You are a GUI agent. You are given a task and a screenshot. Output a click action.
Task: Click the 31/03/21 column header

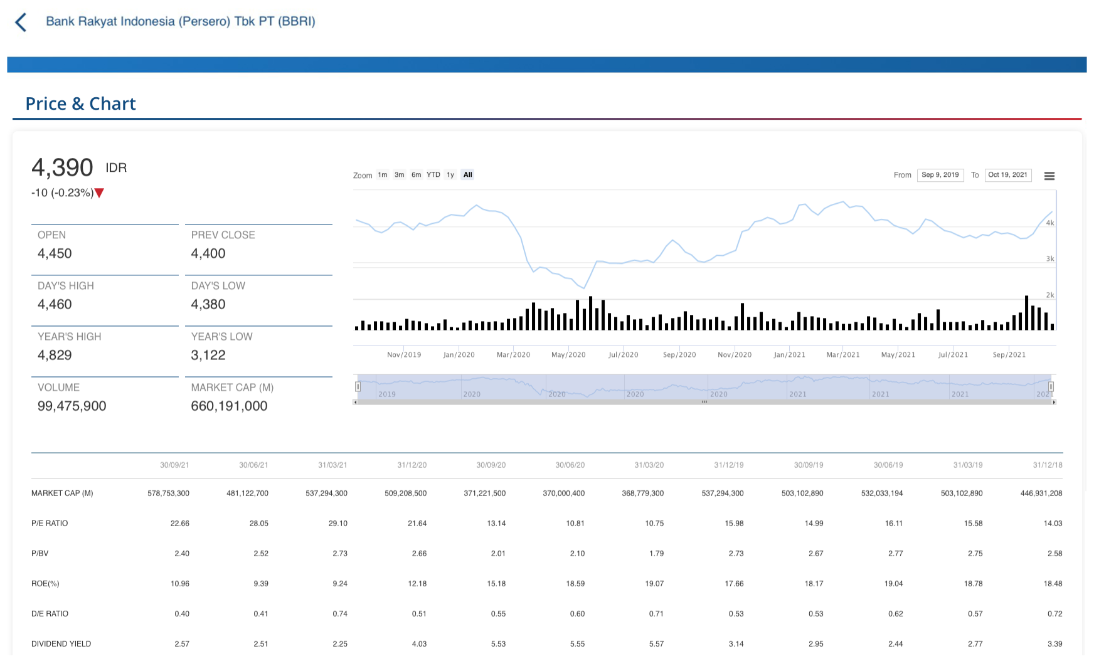coord(332,465)
